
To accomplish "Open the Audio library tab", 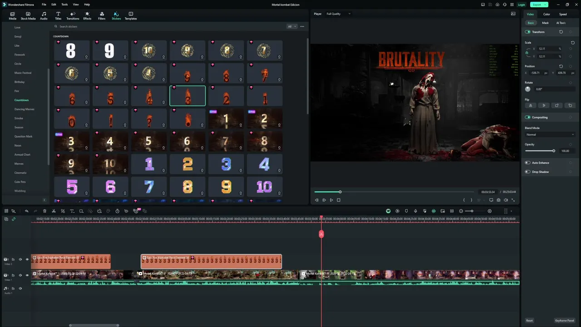I will [x=44, y=16].
